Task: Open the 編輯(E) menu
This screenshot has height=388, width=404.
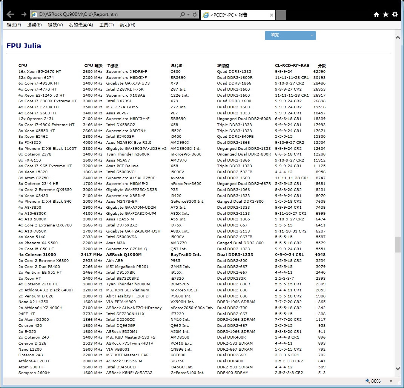Action: [x=35, y=25]
